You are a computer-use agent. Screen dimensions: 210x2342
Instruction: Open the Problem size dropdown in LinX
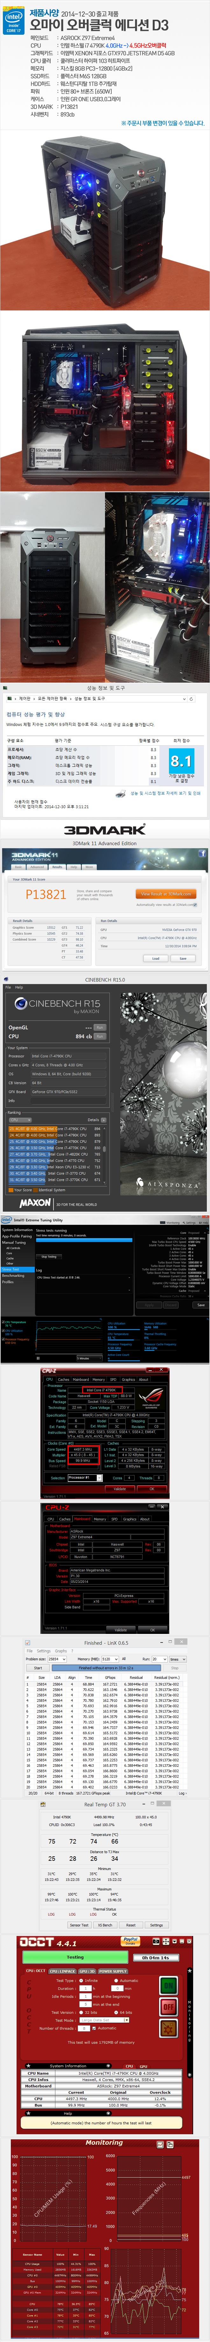pyautogui.click(x=57, y=1659)
